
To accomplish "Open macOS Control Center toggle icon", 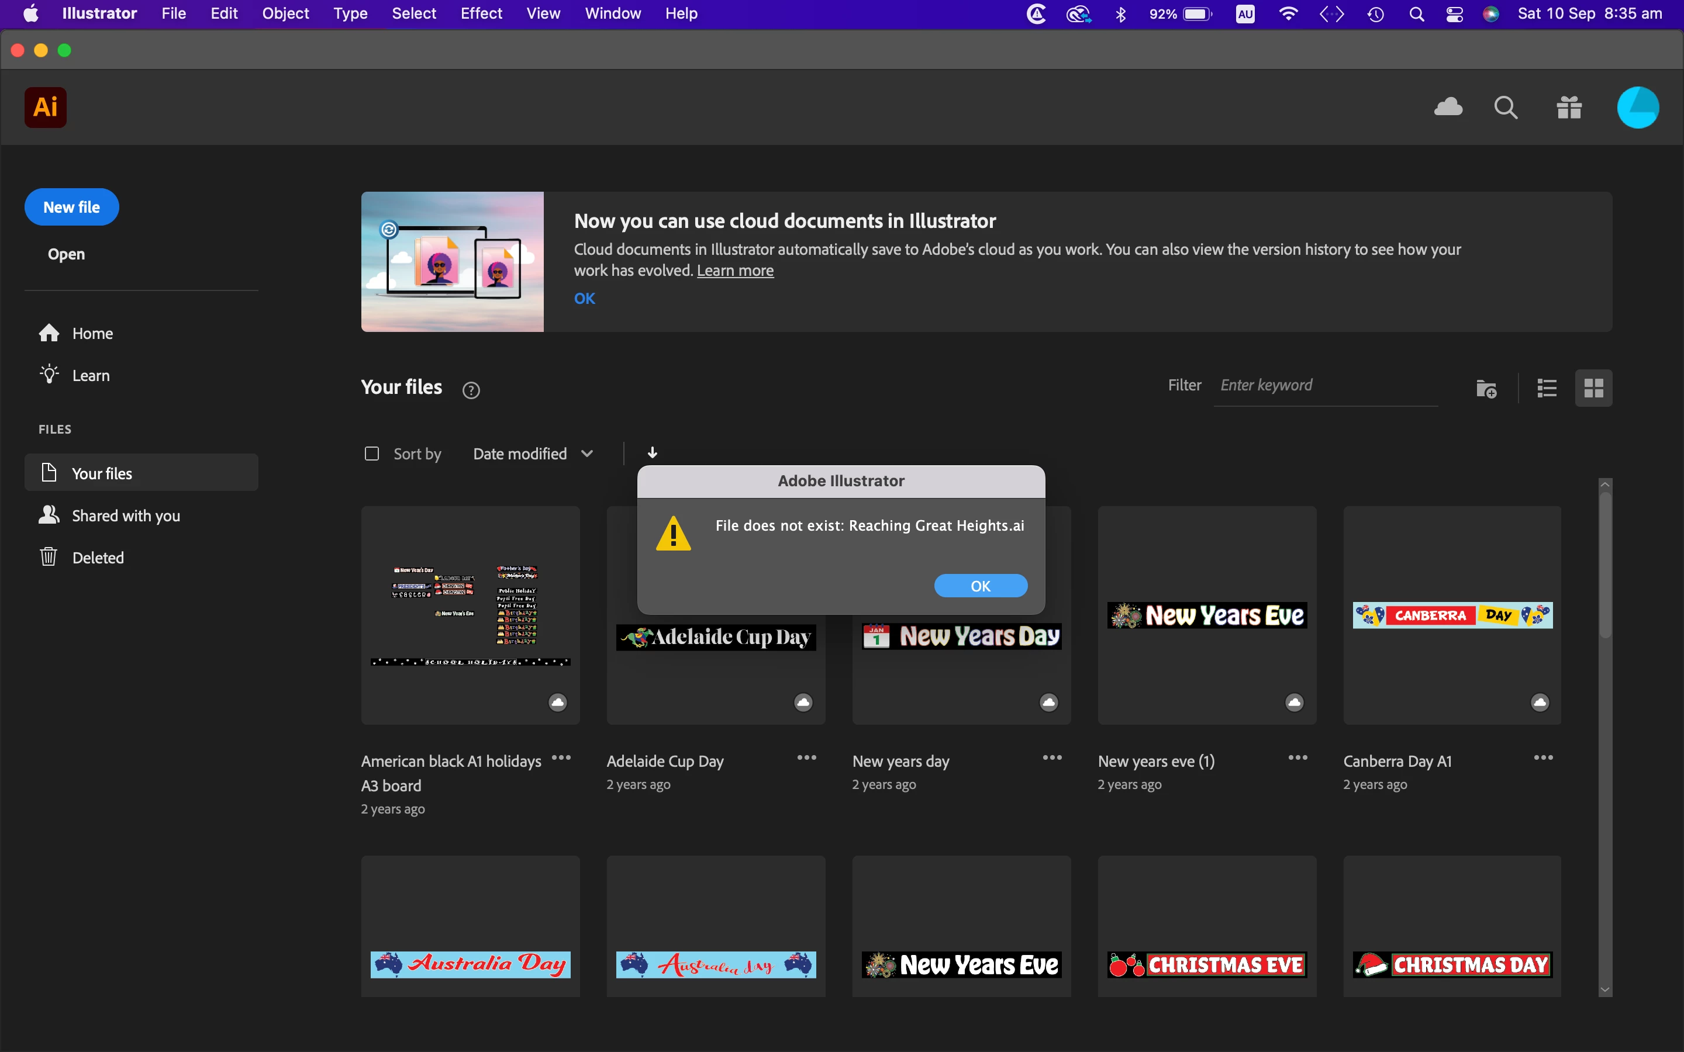I will pyautogui.click(x=1454, y=14).
